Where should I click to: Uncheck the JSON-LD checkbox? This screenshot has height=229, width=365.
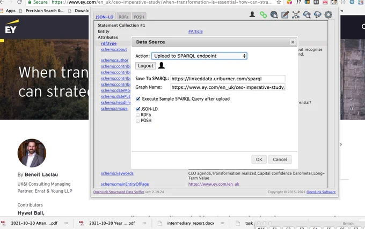(138, 109)
